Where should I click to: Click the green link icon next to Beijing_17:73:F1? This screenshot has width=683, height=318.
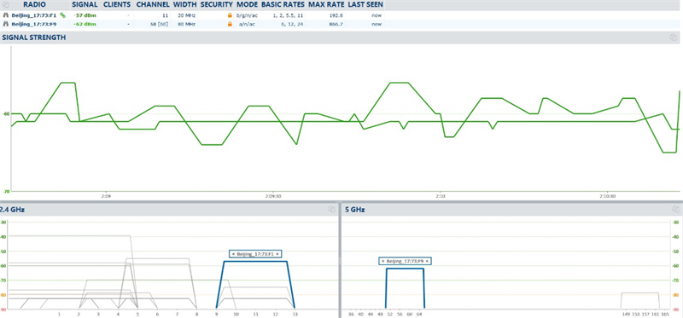pos(62,15)
